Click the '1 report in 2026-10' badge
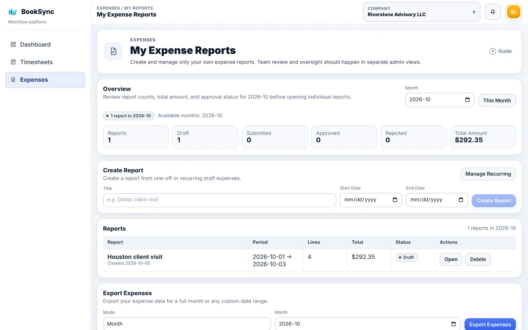 pos(129,116)
